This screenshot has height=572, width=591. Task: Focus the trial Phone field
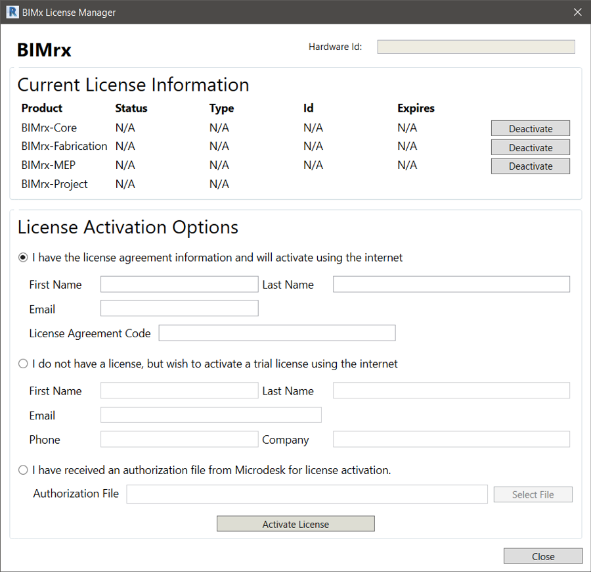pos(179,439)
